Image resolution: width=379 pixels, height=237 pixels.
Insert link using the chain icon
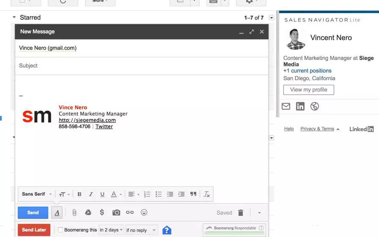(x=130, y=213)
